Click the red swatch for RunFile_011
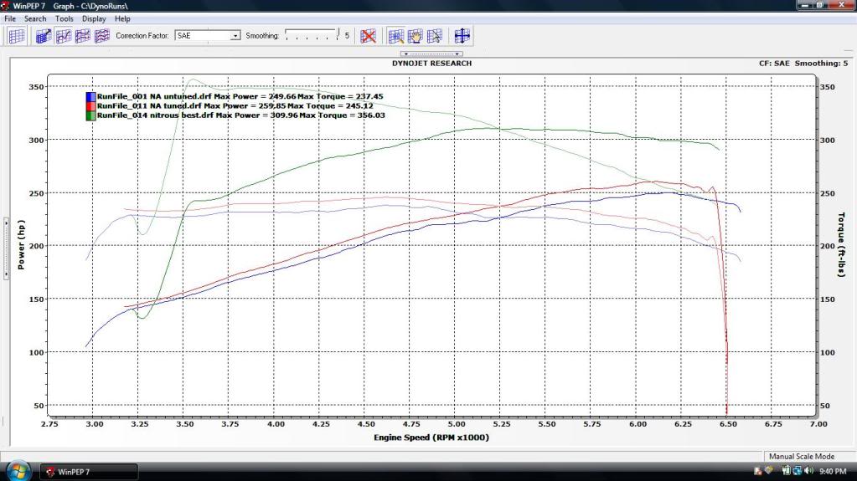This screenshot has height=481, width=857. point(90,106)
